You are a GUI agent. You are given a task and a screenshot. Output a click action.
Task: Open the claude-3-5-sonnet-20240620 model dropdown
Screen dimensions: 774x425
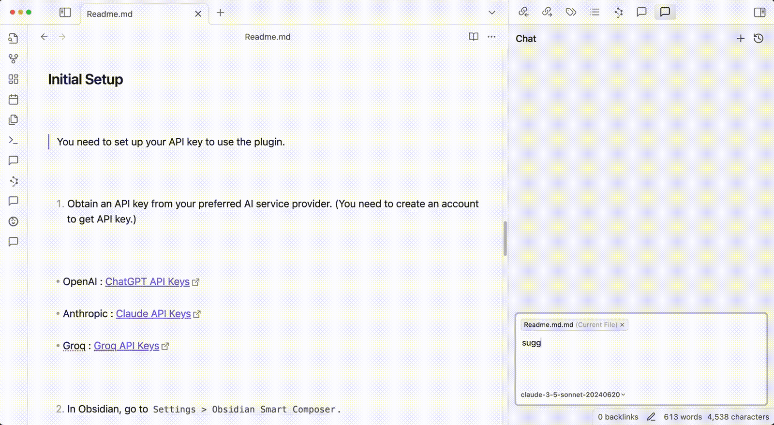(573, 395)
